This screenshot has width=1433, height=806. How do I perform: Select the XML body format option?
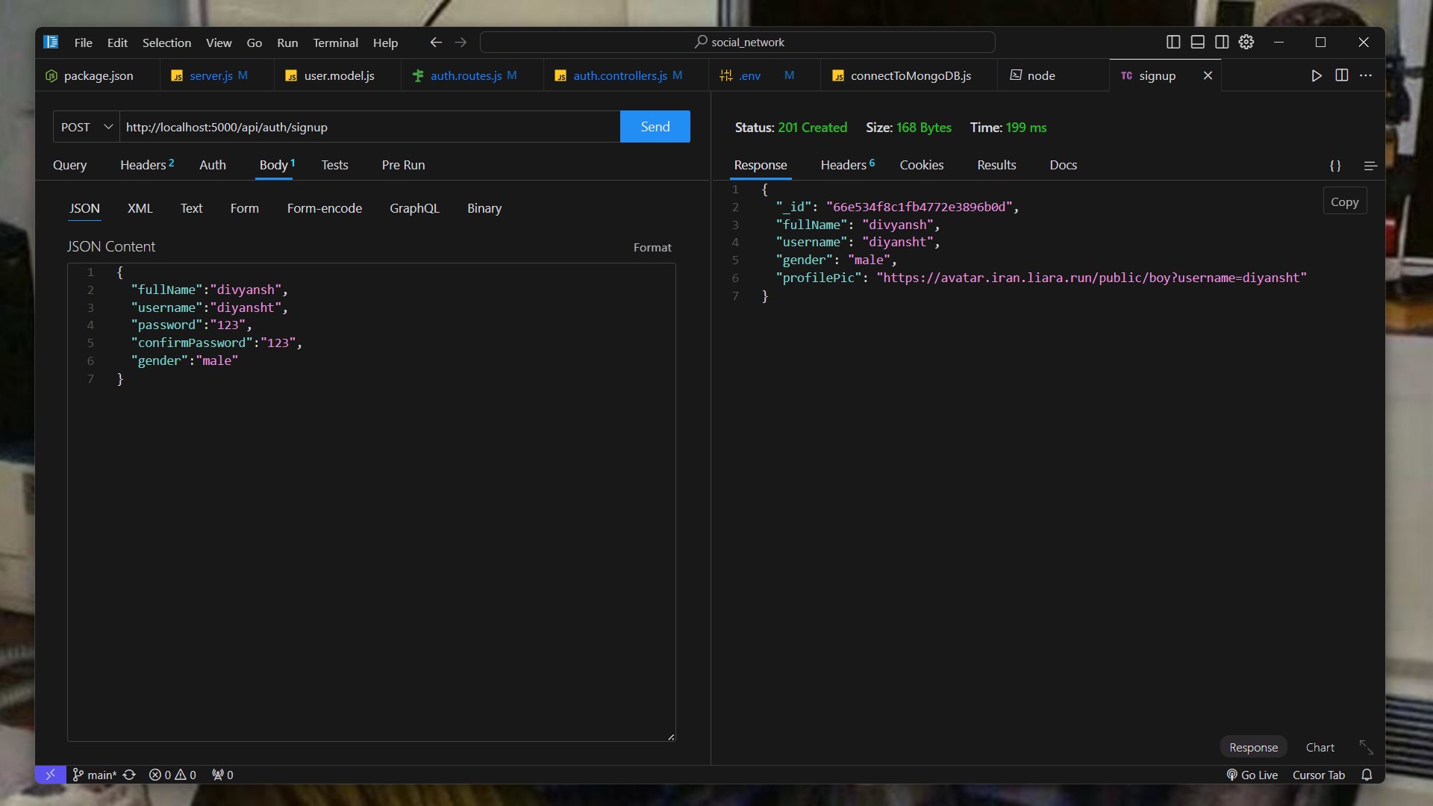point(139,207)
